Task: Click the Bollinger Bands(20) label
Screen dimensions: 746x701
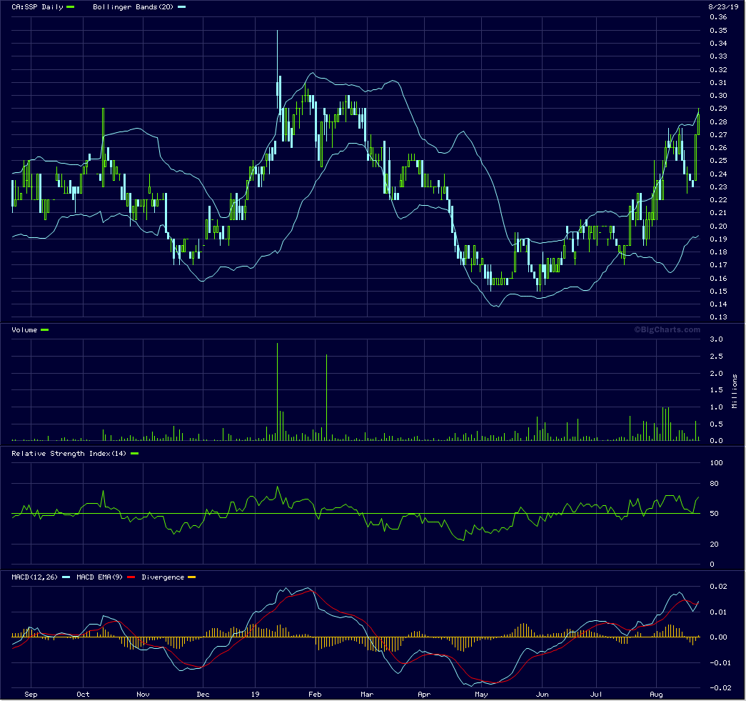Action: [133, 6]
